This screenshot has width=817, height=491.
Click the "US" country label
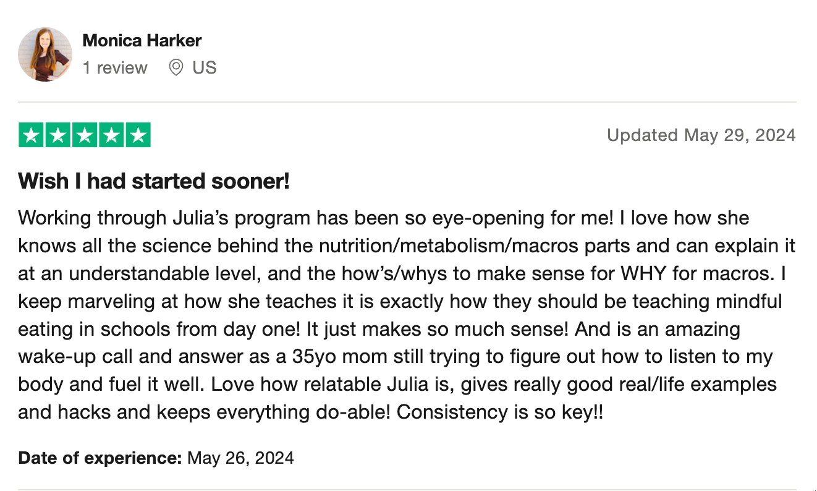tap(204, 67)
